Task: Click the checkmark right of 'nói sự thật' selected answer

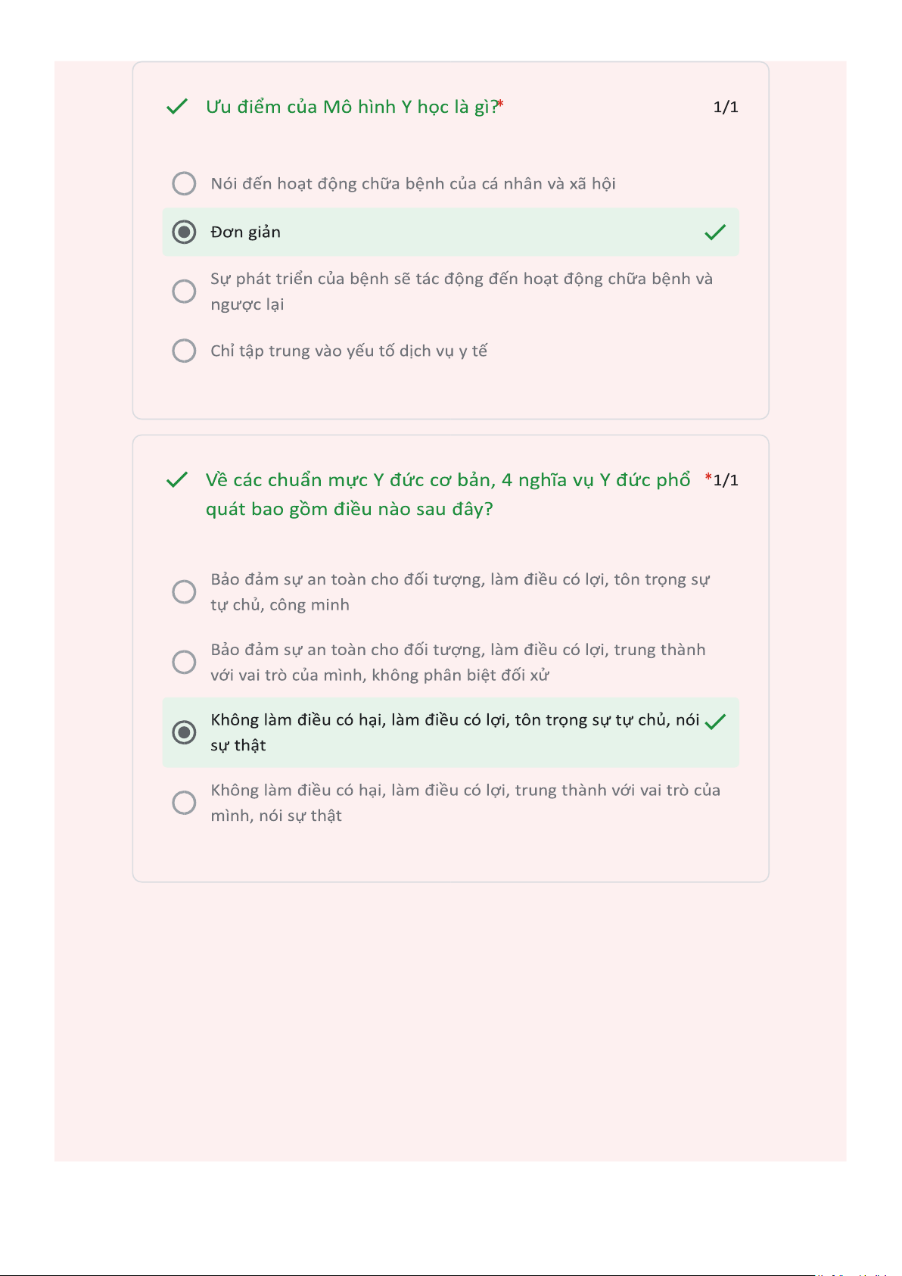Action: click(715, 722)
